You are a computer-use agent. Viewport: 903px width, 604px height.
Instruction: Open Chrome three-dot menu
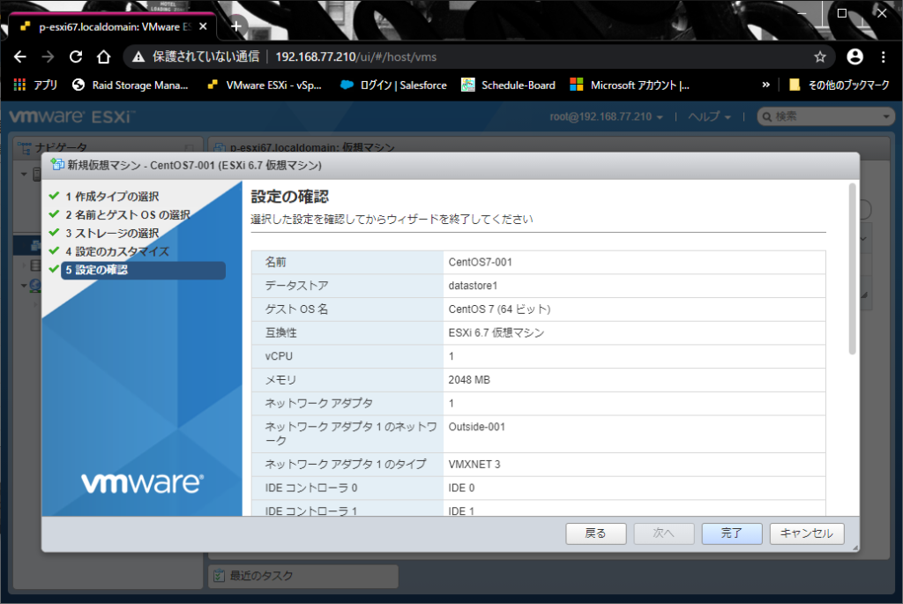tap(884, 56)
